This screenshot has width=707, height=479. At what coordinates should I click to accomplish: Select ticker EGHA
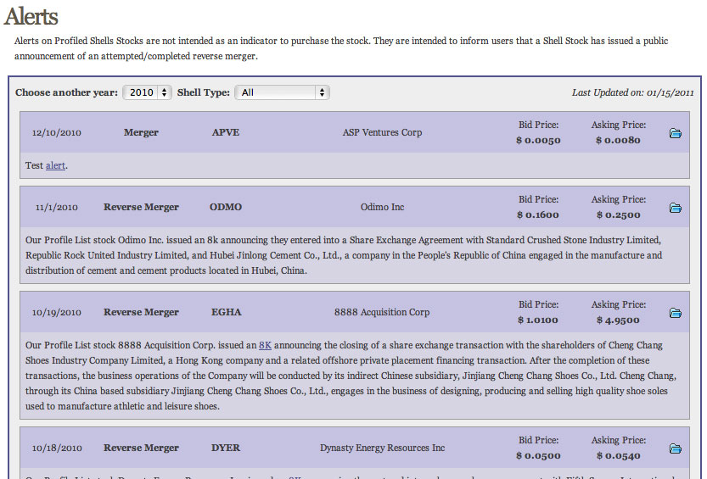point(226,312)
